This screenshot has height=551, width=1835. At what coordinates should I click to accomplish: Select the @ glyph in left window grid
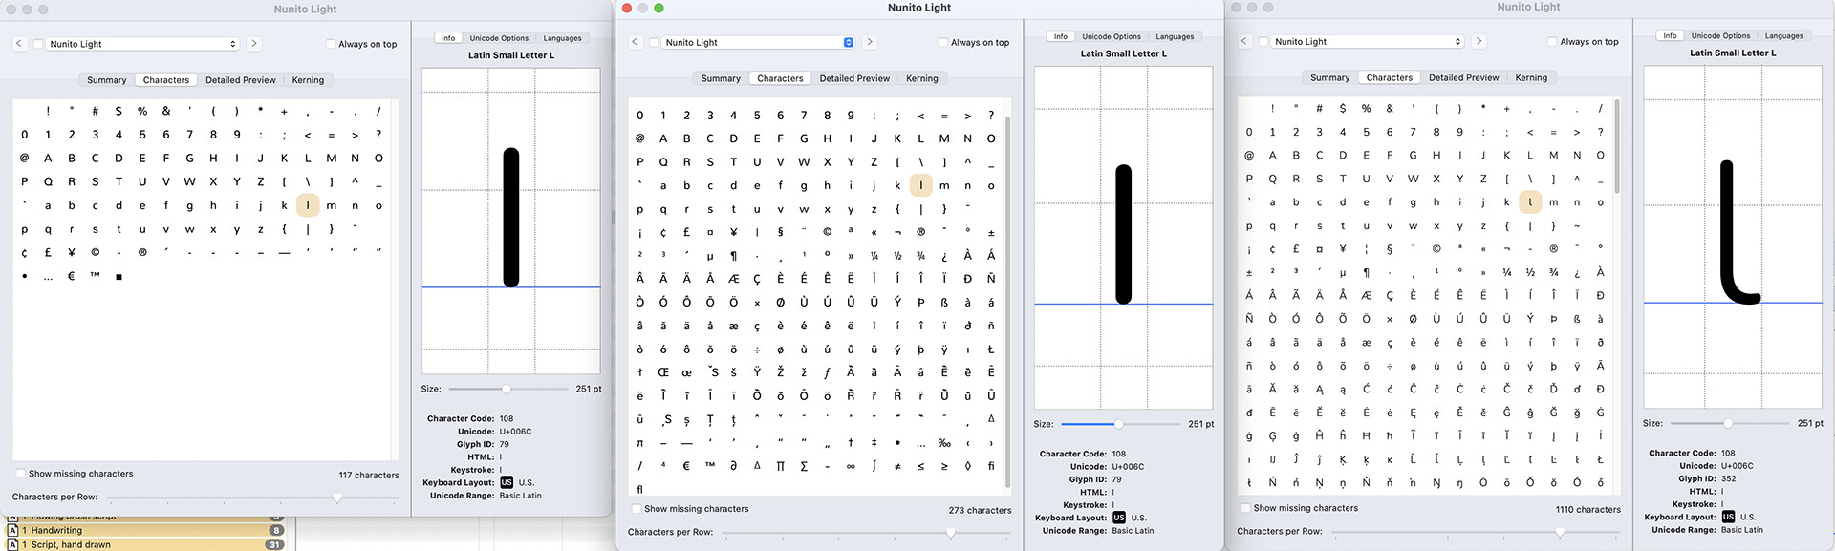pos(25,159)
